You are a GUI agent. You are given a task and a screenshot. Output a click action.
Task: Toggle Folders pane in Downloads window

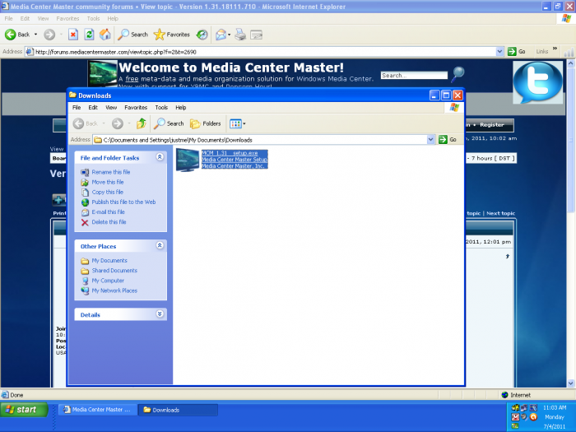pos(206,123)
